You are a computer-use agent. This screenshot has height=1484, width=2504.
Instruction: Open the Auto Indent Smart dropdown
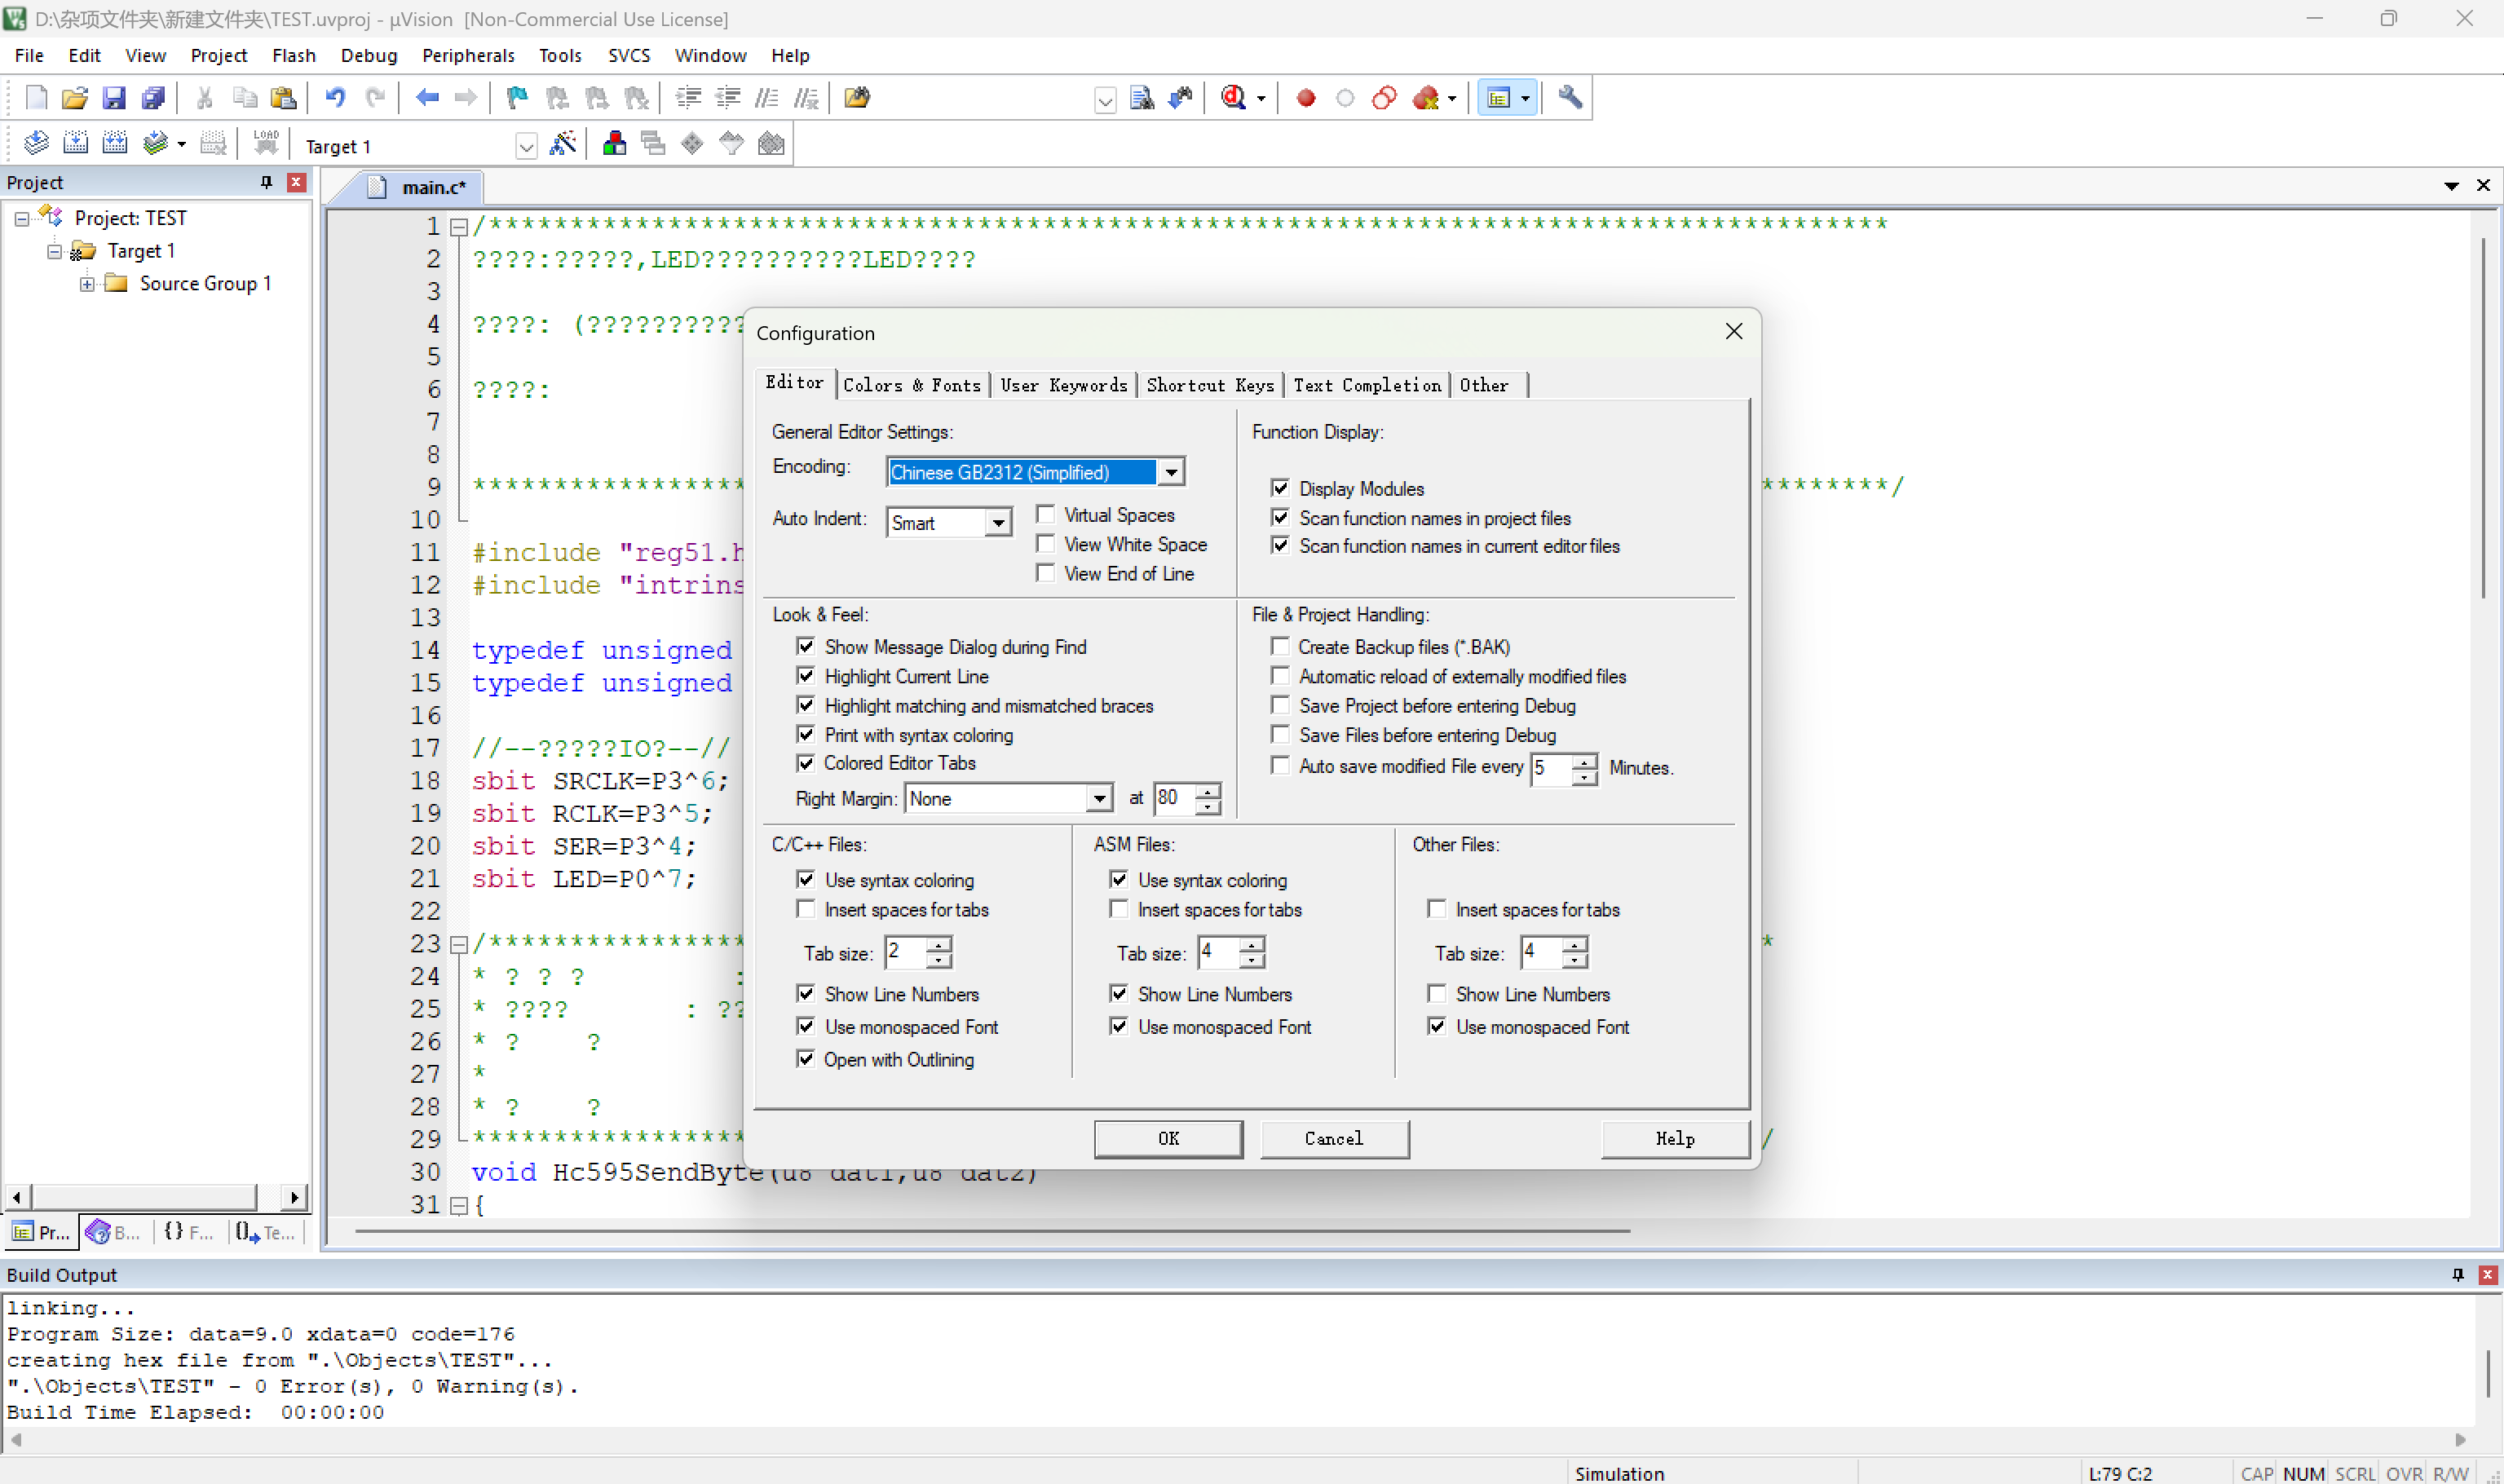click(997, 523)
